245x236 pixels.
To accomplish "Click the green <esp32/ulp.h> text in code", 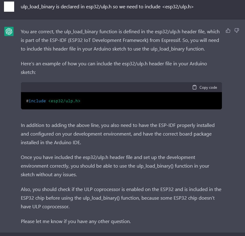I will 64,101.
